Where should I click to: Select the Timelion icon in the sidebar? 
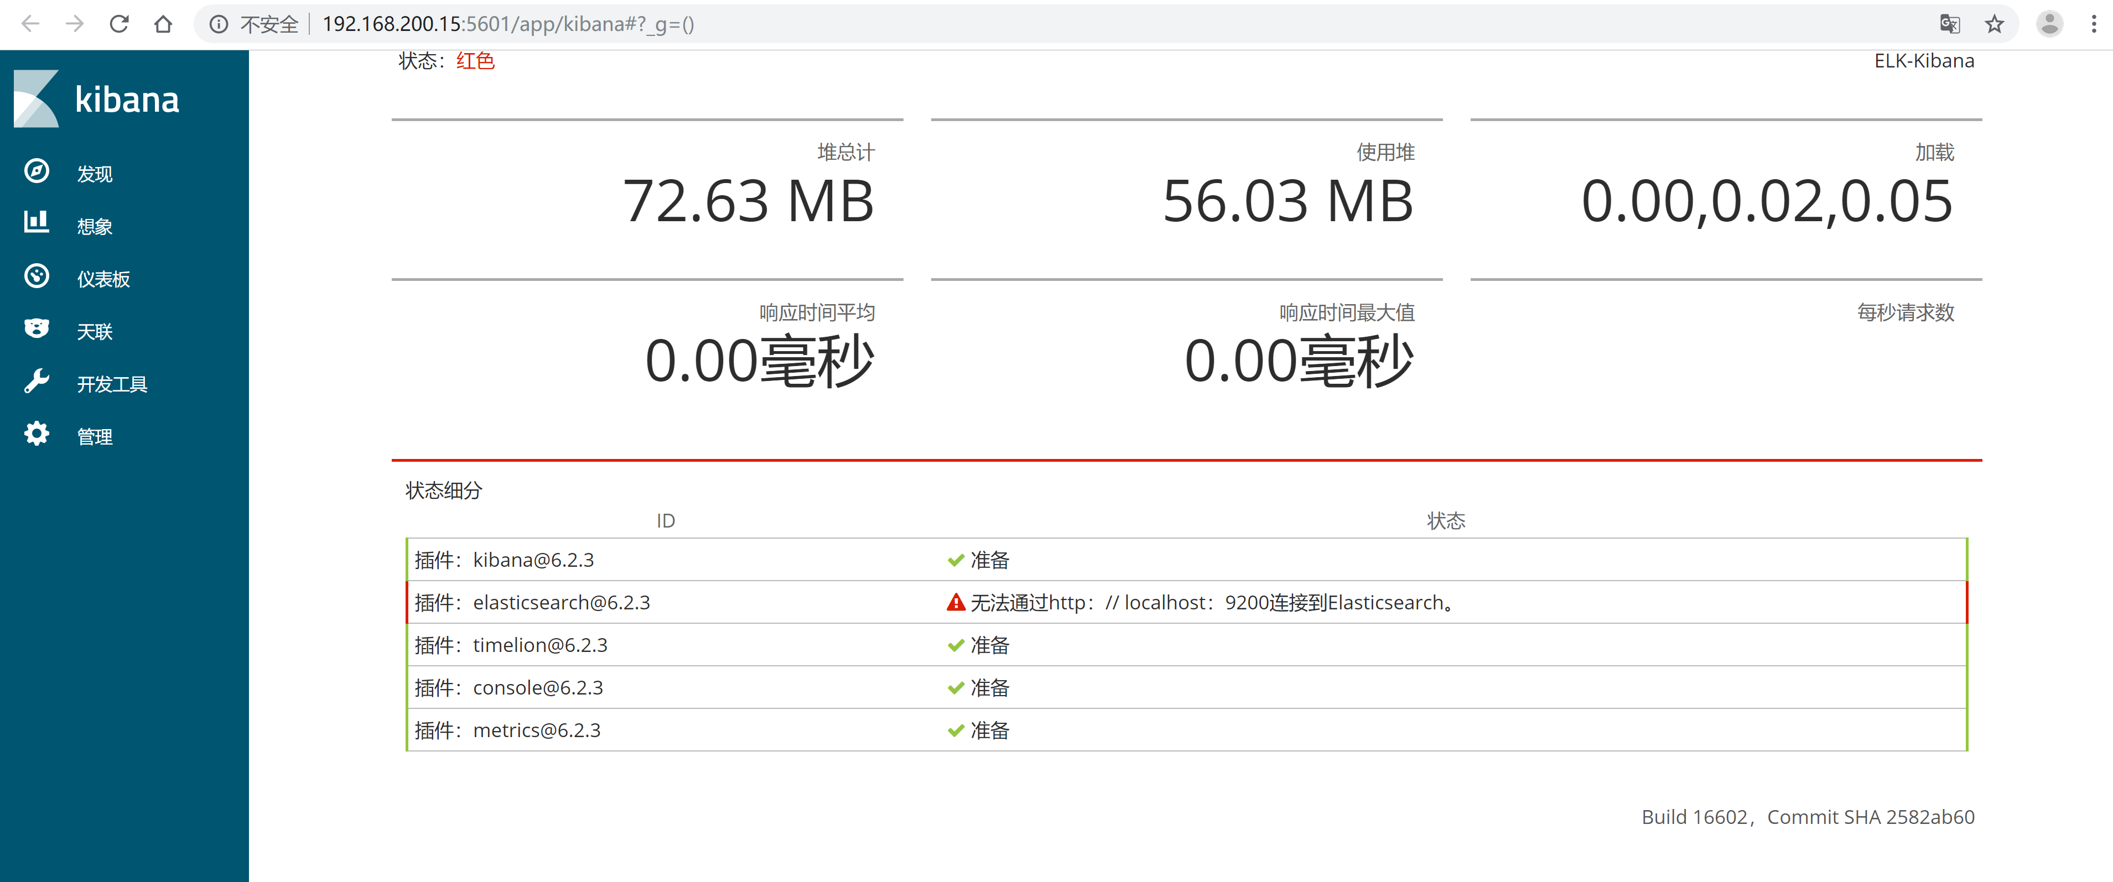[x=36, y=328]
